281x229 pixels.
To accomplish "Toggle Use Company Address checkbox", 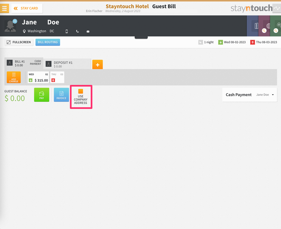I will pos(81,91).
